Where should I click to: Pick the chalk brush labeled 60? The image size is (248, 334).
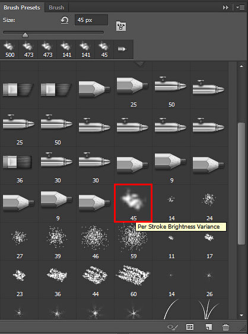coord(133,279)
